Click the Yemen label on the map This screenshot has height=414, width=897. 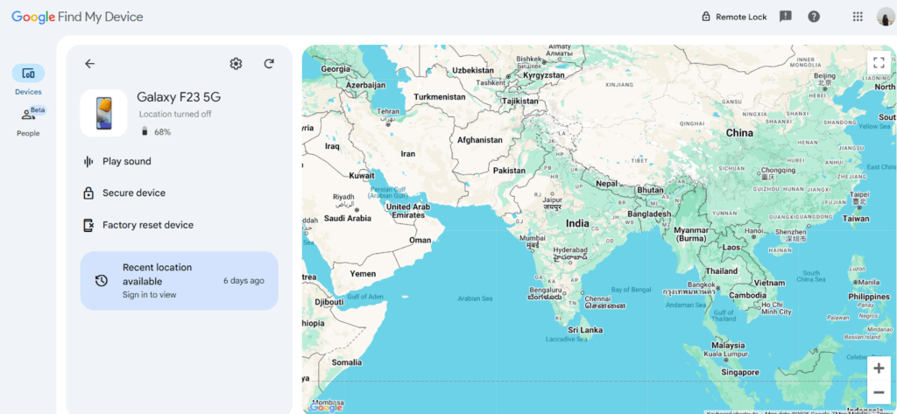tap(364, 274)
